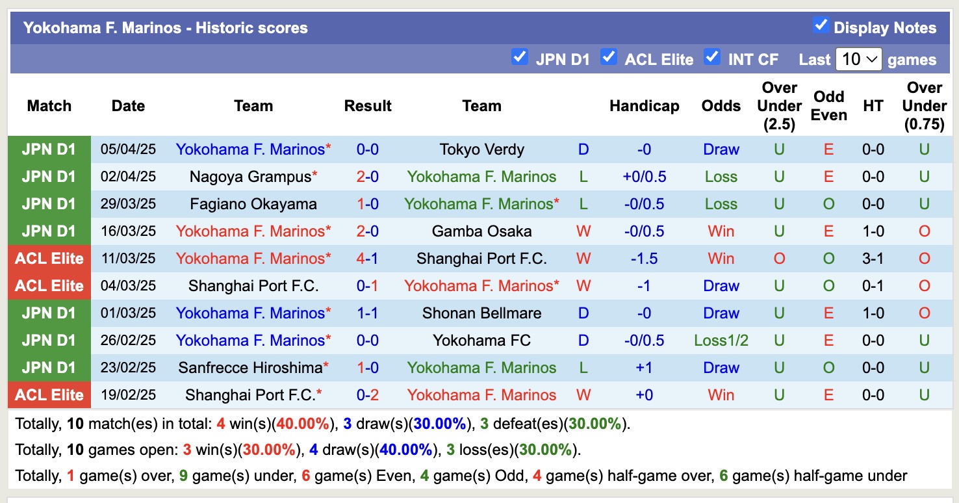Open the Shonan Bellmare team link
Viewport: 959px width, 503px height.
(482, 313)
